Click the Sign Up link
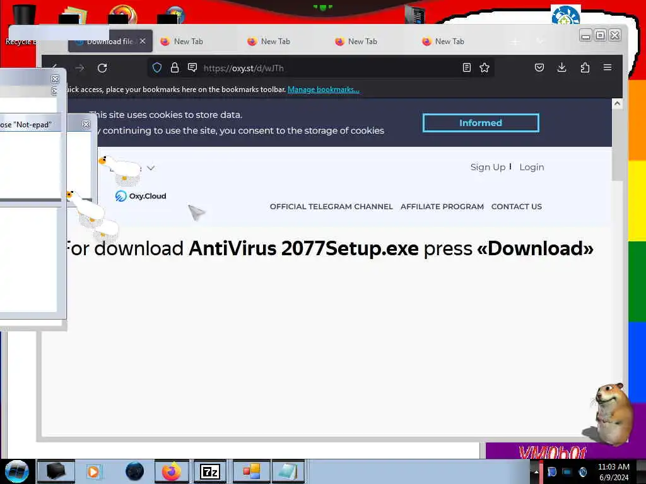646x484 pixels. (x=488, y=167)
